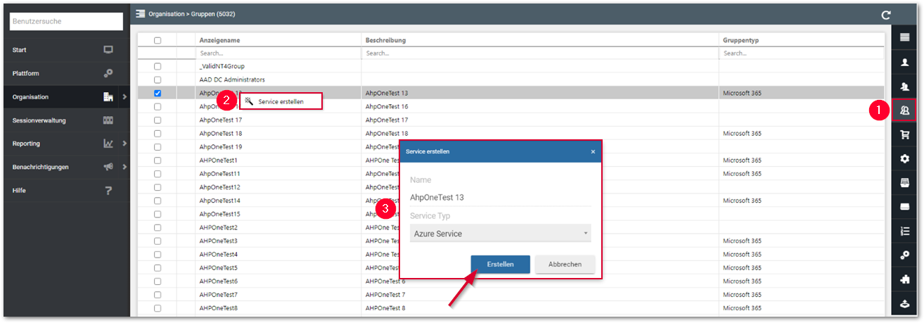Image resolution: width=924 pixels, height=323 pixels.
Task: Click Microsoft 365 in the AhpOneTest 18 row
Action: point(742,133)
